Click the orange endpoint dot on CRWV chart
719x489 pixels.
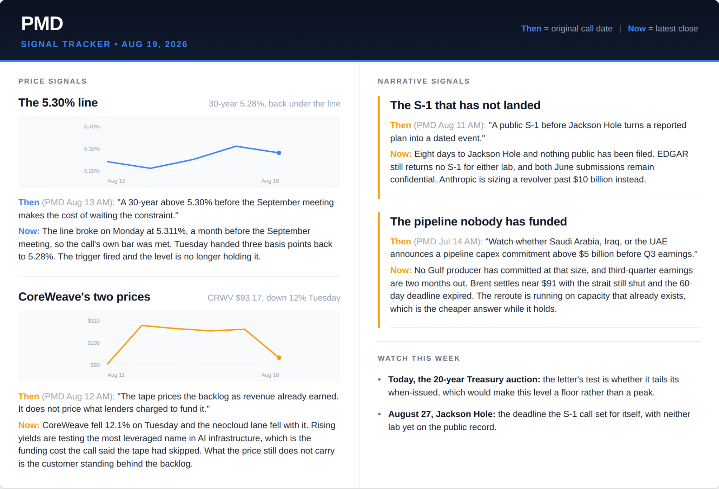(x=279, y=357)
